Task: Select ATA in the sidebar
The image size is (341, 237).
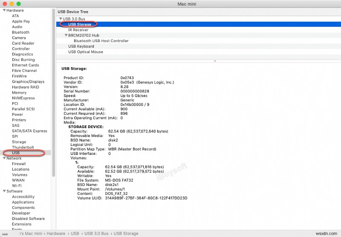Action: (15, 16)
